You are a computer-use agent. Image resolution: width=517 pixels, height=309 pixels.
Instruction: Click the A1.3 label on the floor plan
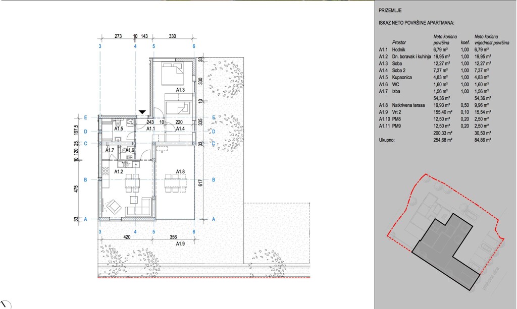click(180, 90)
